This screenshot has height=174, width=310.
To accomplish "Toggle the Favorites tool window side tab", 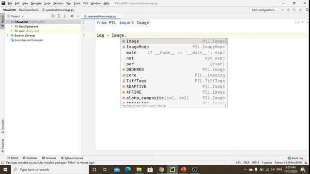I will tap(2, 145).
